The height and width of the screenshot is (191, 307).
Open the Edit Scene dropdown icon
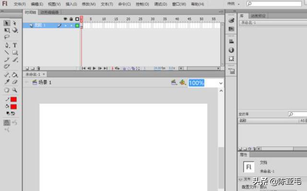(174, 83)
